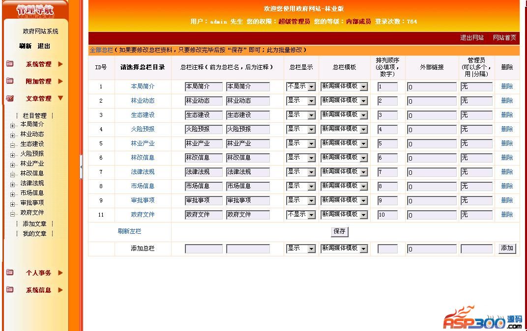Delete the 本局简介 row
Viewport: 527px width, 331px height.
[507, 86]
